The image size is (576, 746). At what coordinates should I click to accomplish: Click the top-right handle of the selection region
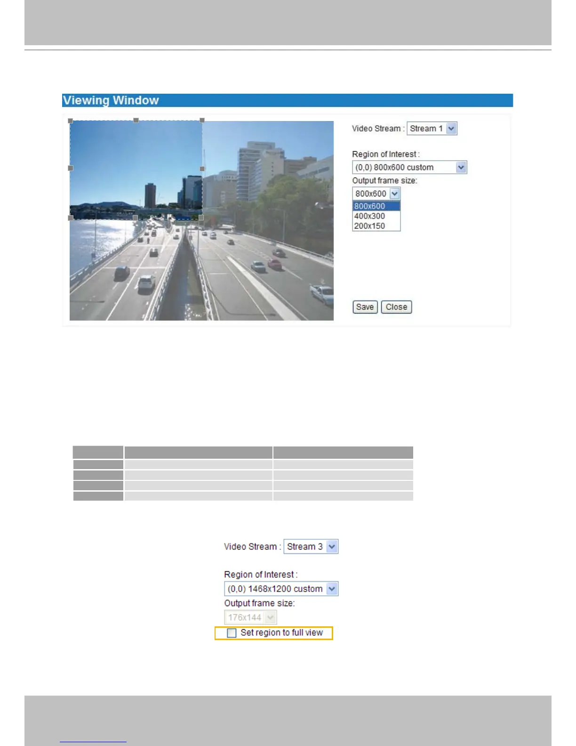pyautogui.click(x=202, y=121)
